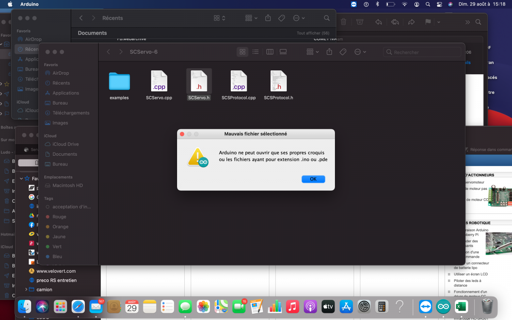Open the www.velovert.com bookmark
Screen dimensions: 512x320
pos(56,271)
